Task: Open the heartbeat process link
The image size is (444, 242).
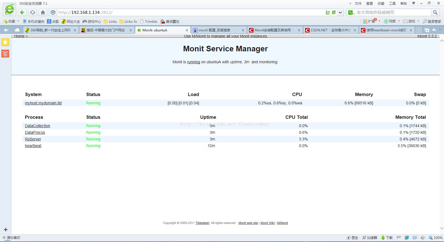Action: click(x=33, y=146)
